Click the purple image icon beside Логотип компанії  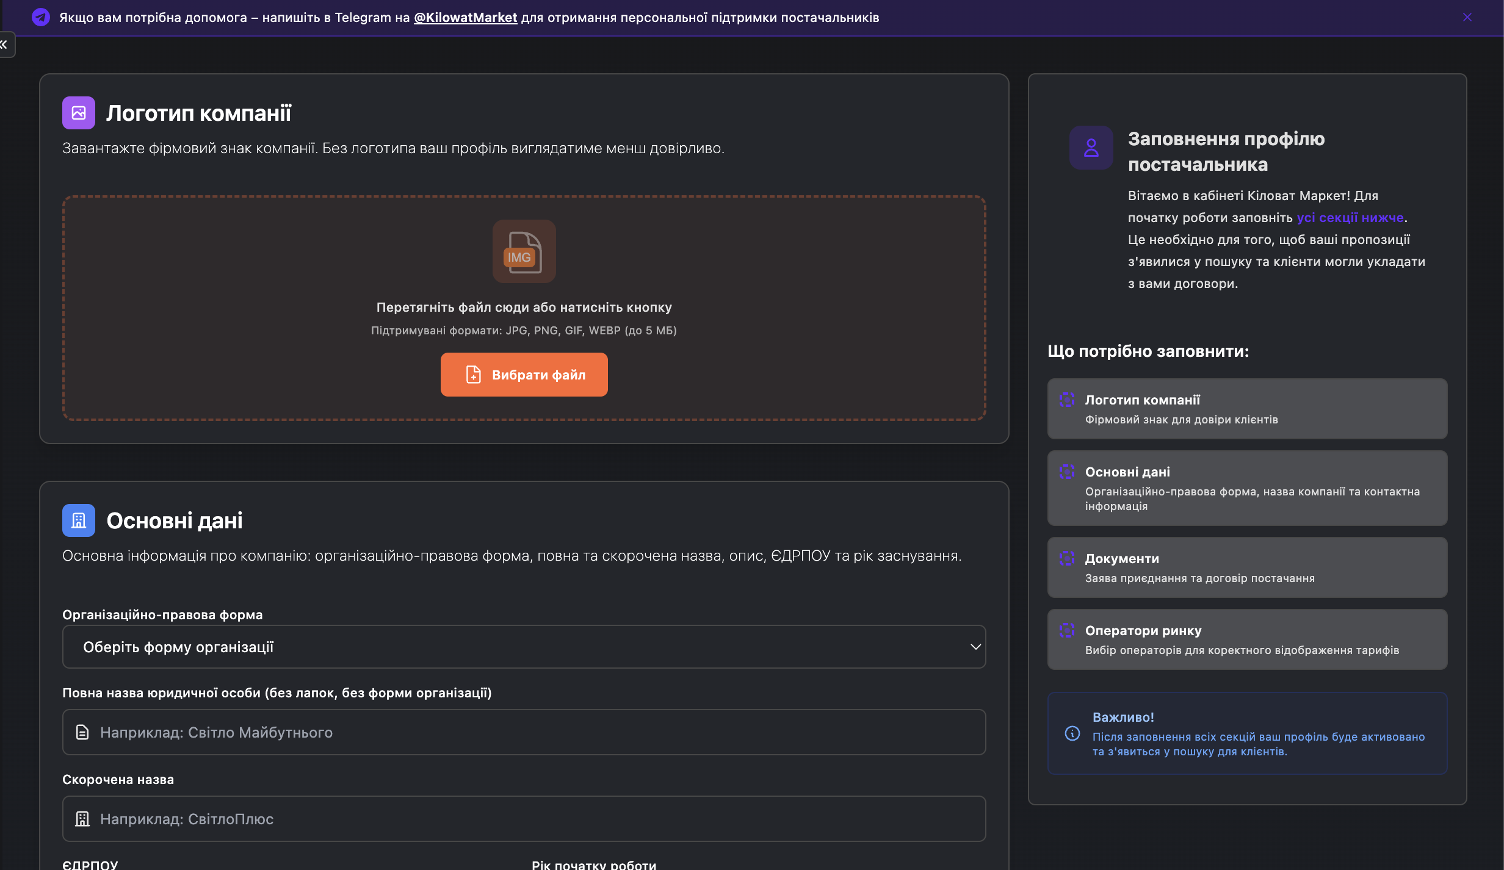[79, 113]
